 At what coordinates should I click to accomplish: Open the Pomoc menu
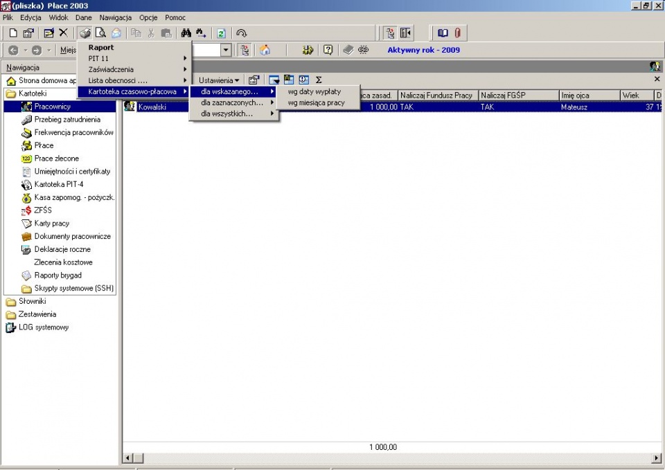click(175, 17)
